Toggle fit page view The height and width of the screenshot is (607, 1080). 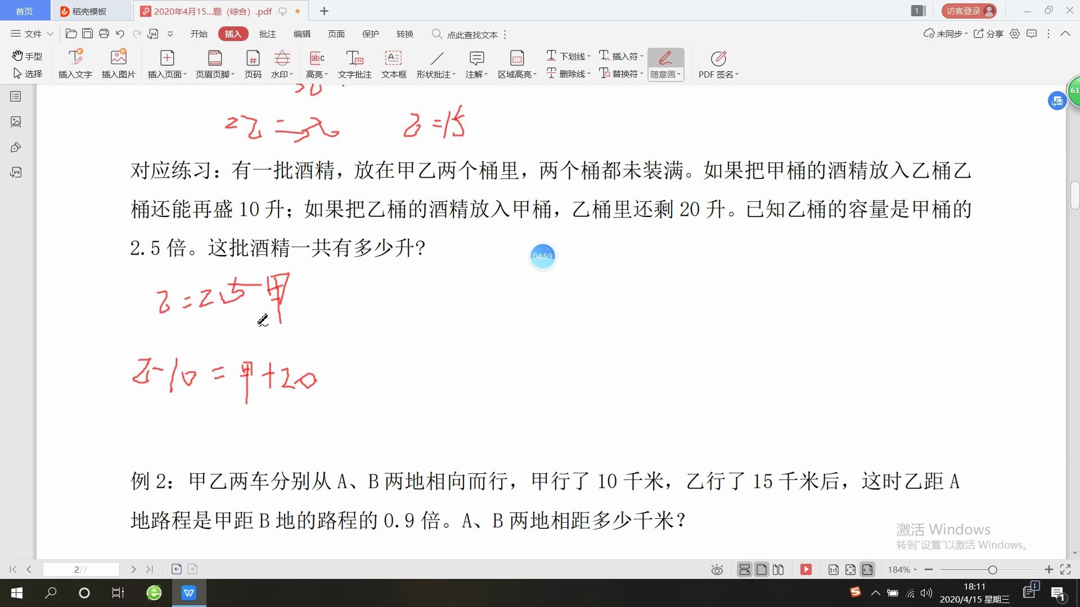(x=850, y=570)
